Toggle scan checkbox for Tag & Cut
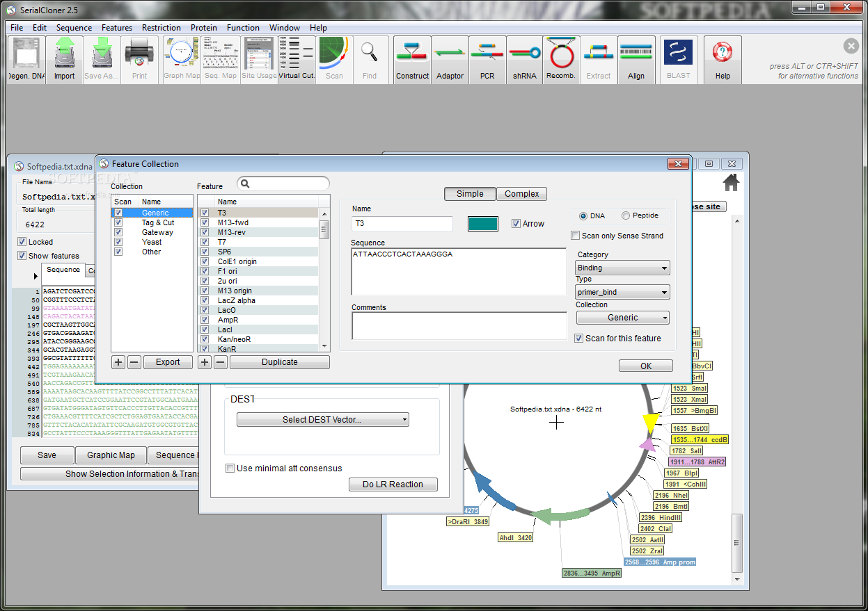This screenshot has width=868, height=611. (x=118, y=222)
